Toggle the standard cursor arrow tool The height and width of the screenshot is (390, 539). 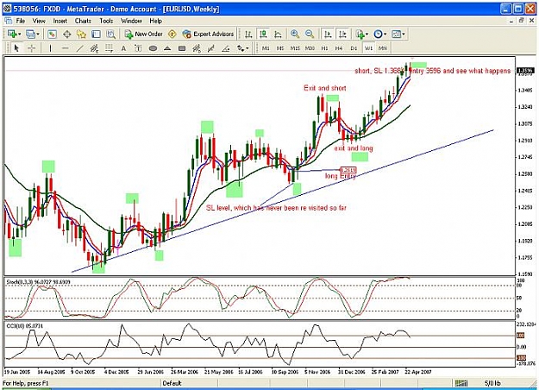(16, 48)
